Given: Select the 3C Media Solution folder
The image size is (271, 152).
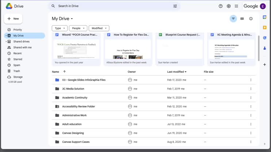Looking at the screenshot, I should pos(154,89).
